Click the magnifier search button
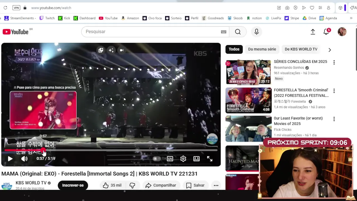Image resolution: width=357 pixels, height=201 pixels. tap(238, 32)
